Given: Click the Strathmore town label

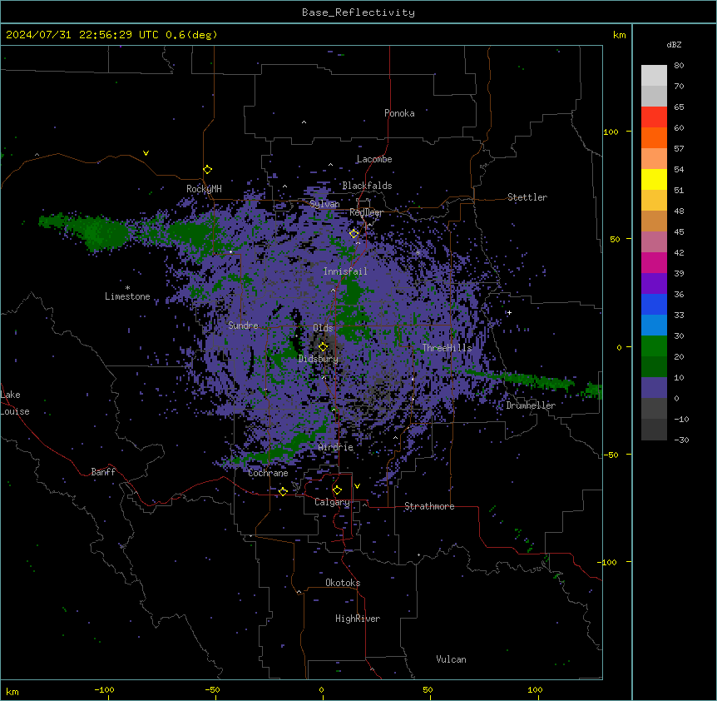Looking at the screenshot, I should point(429,506).
